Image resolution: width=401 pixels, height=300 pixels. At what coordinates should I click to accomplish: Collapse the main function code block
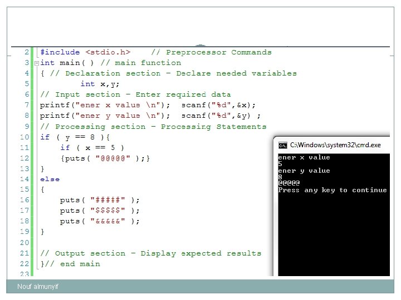37,63
